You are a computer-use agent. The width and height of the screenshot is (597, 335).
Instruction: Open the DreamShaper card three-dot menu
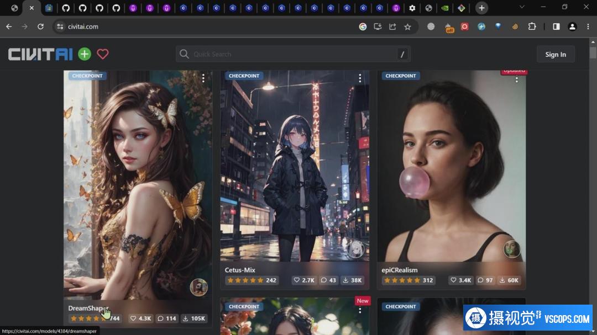click(x=203, y=78)
